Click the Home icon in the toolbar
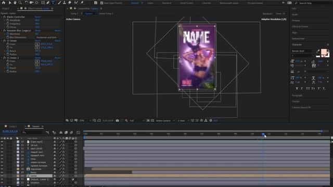Image resolution: width=333 pixels, height=187 pixels. point(4,3)
